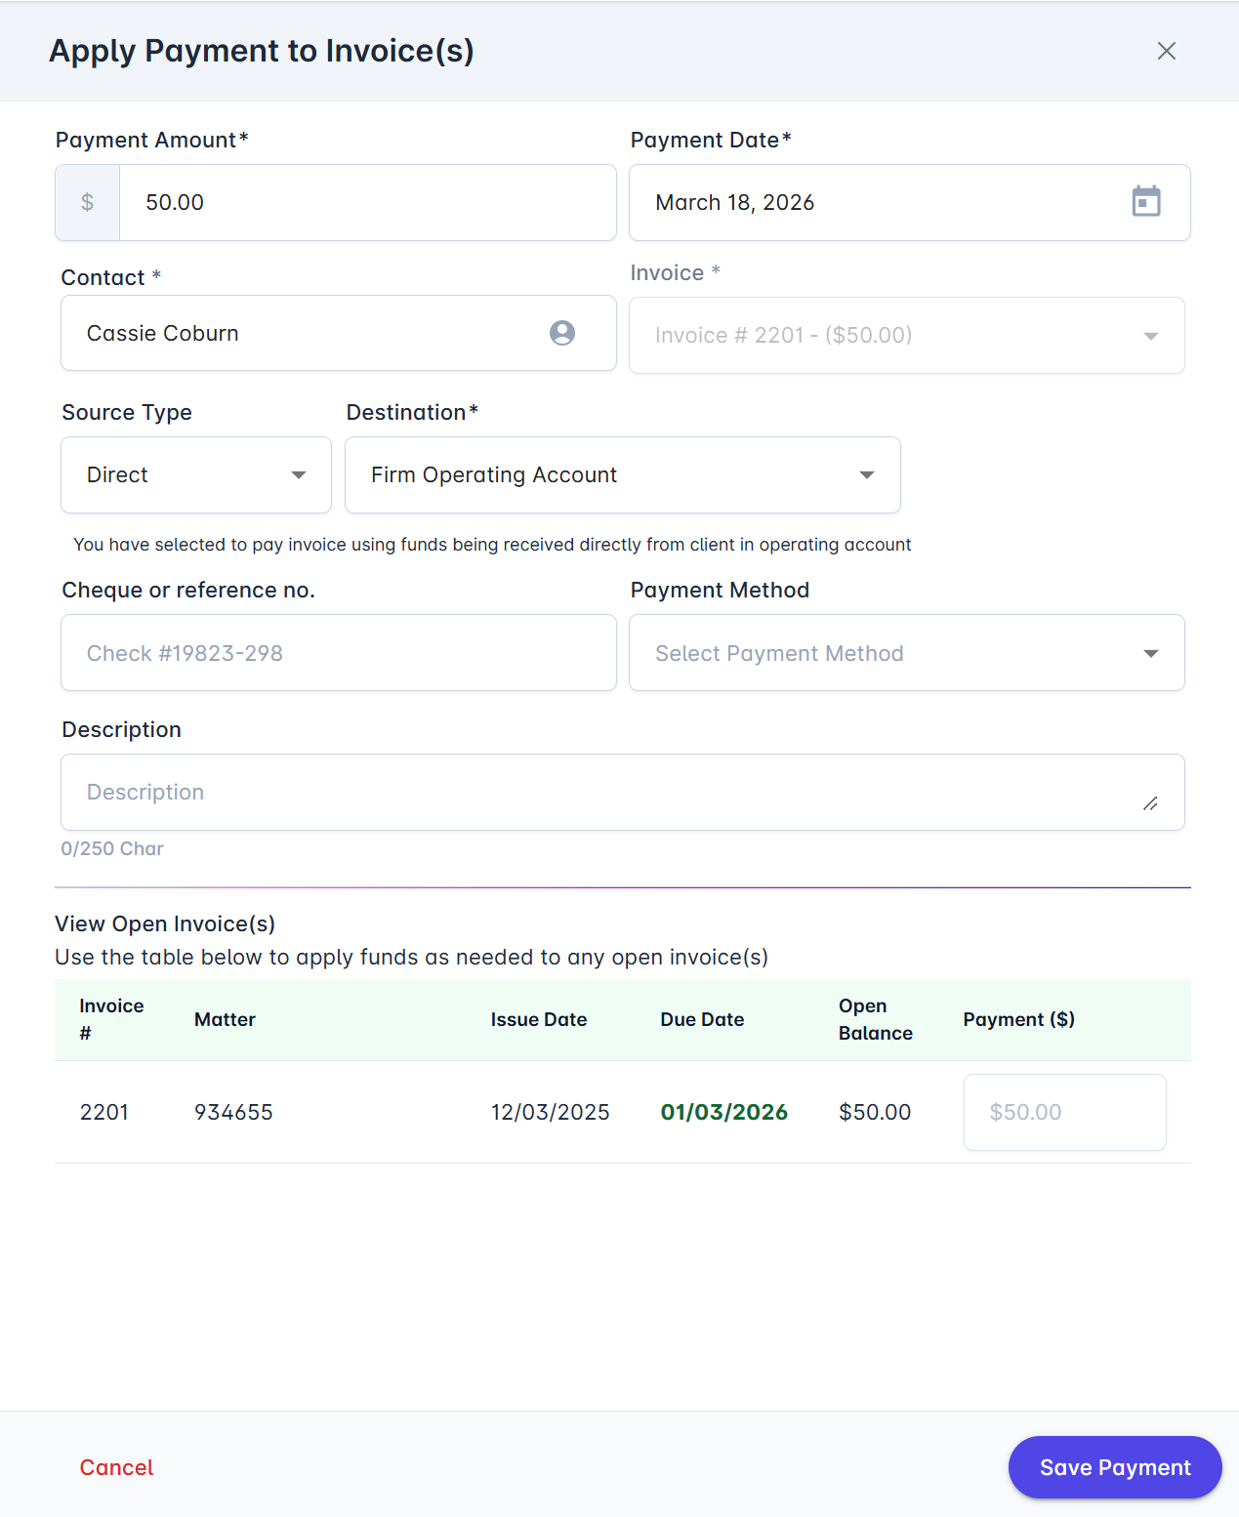Click invoice number 2201 in the table
The image size is (1239, 1517).
(x=104, y=1112)
